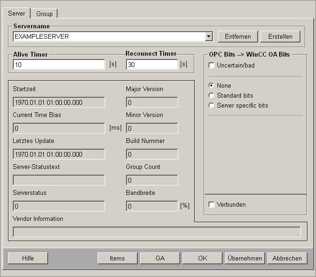Open Hilfe for this dialog

[28, 258]
